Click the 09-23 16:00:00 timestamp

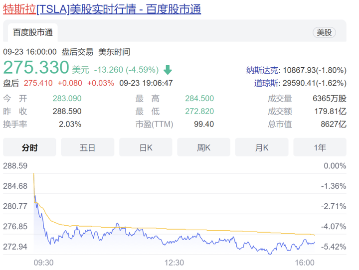[30, 52]
